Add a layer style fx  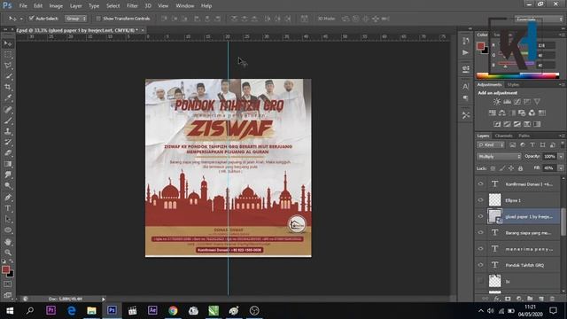pyautogui.click(x=497, y=299)
